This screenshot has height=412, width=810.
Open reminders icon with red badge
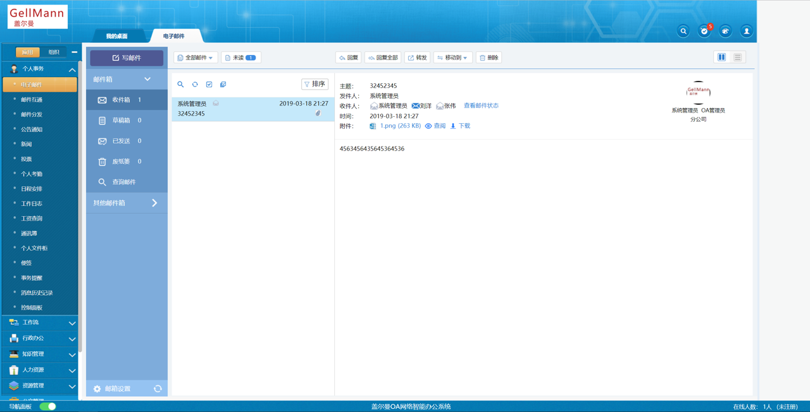pyautogui.click(x=704, y=31)
